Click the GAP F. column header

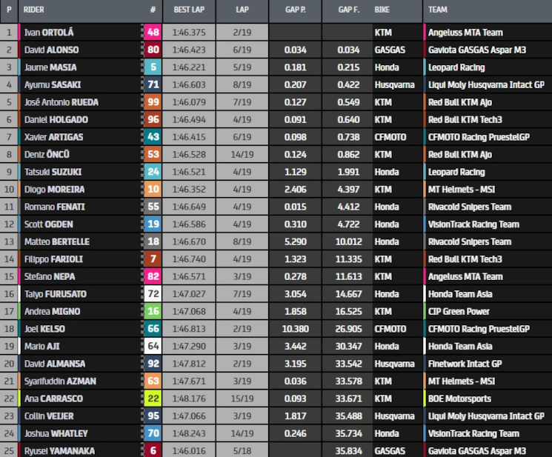point(348,10)
